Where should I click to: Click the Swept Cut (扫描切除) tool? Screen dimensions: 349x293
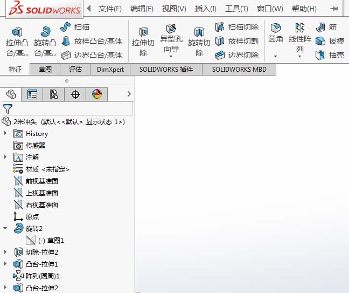click(x=237, y=27)
